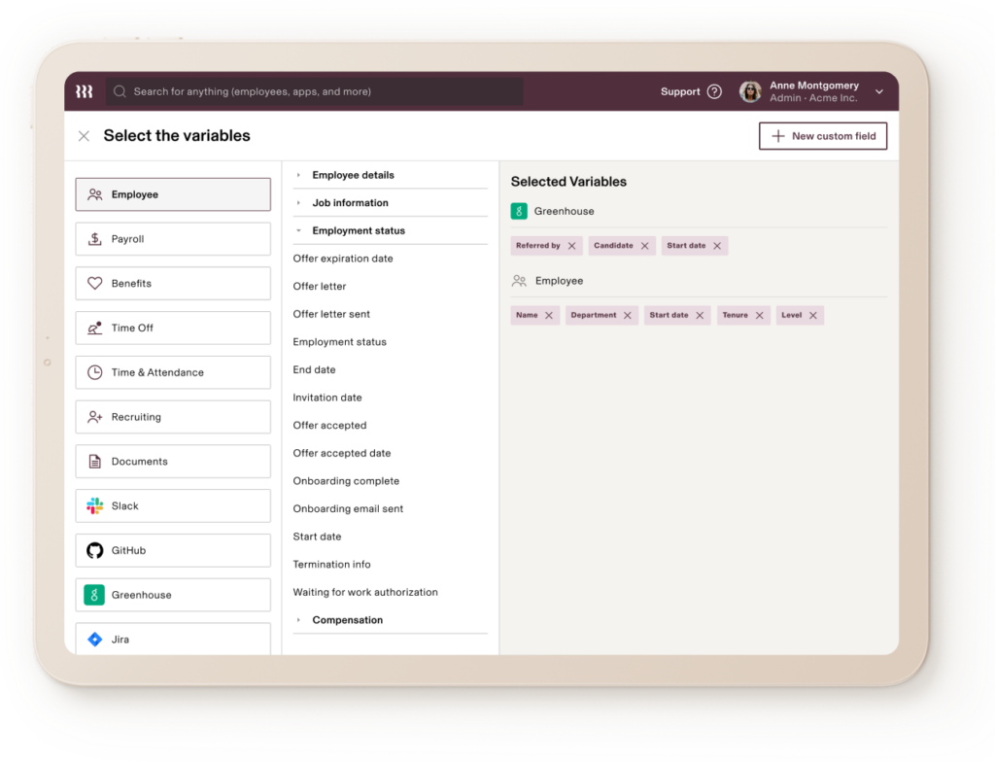
Task: Click Anne Montgomery's profile avatar
Action: (750, 91)
